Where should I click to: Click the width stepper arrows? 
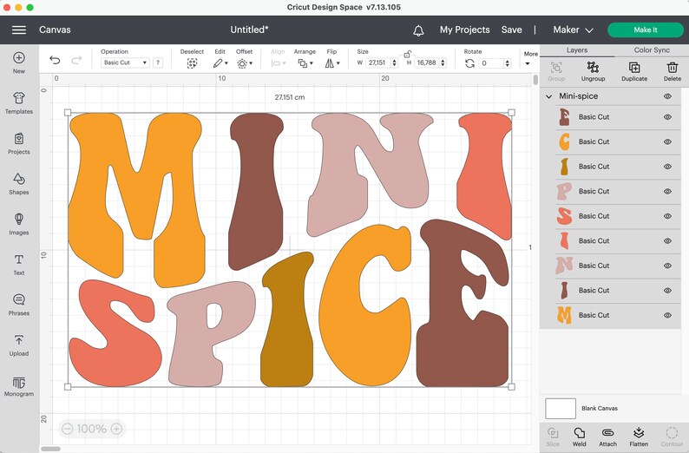coord(394,62)
